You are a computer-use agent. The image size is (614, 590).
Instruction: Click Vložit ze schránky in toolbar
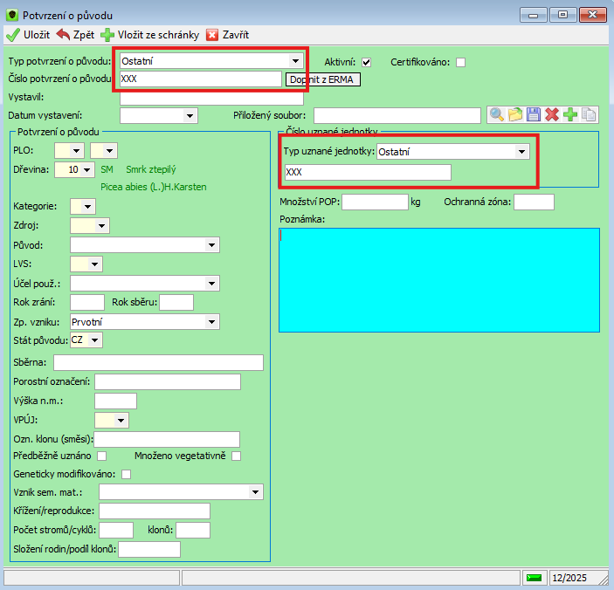point(150,35)
